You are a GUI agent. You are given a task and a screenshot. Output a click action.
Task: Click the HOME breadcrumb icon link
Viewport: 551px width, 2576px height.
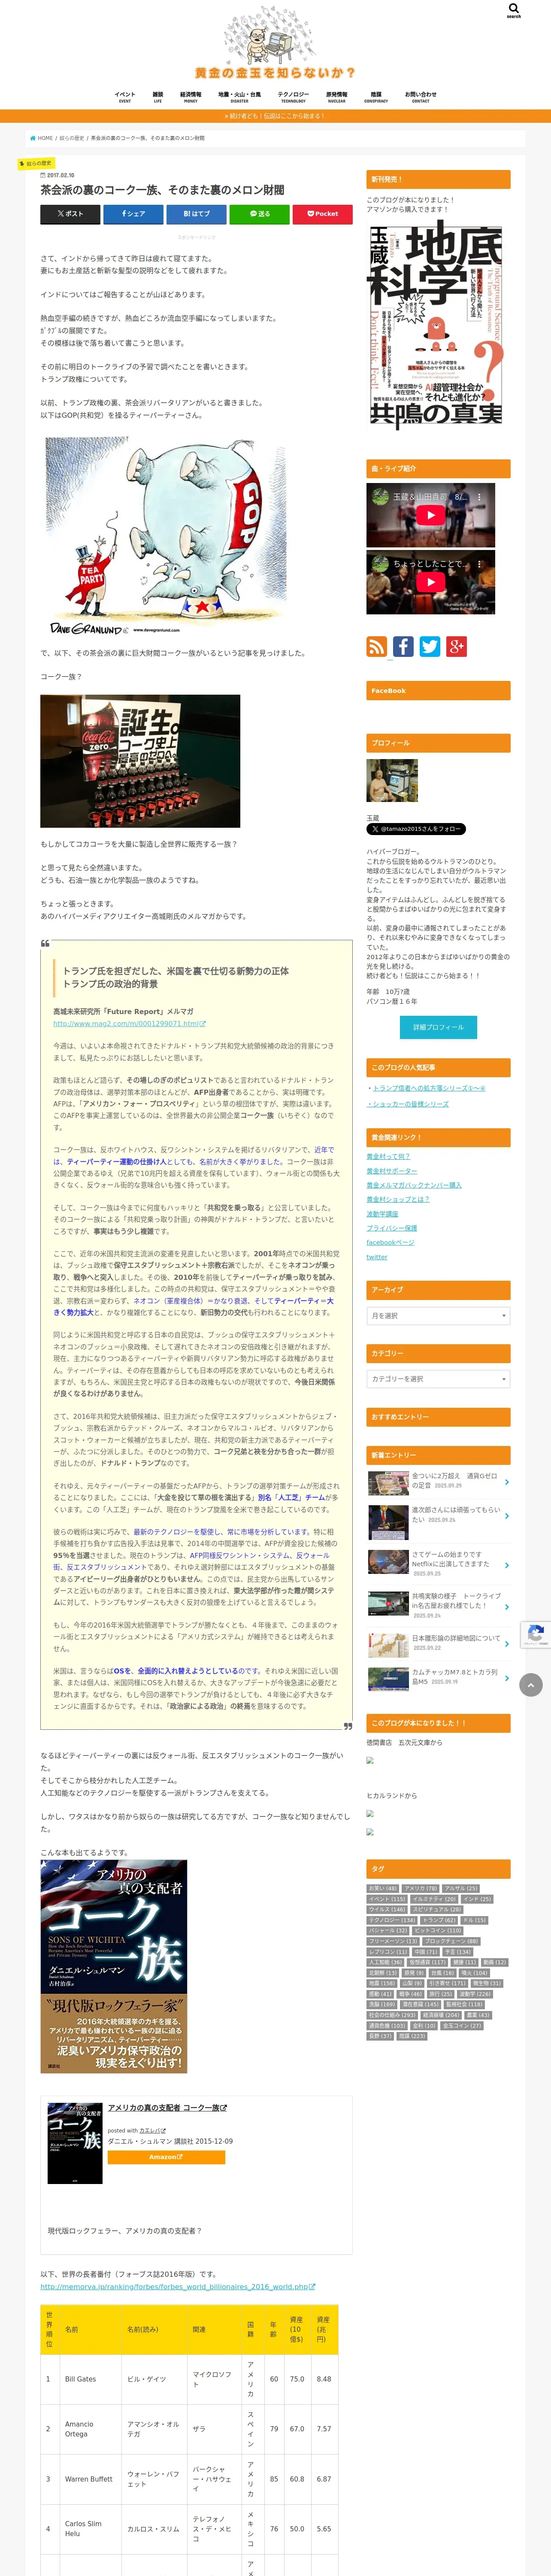[x=41, y=138]
